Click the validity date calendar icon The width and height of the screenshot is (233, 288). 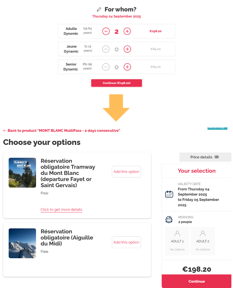click(169, 194)
